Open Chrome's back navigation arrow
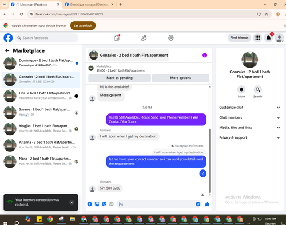This screenshot has width=286, height=225. [5, 14]
